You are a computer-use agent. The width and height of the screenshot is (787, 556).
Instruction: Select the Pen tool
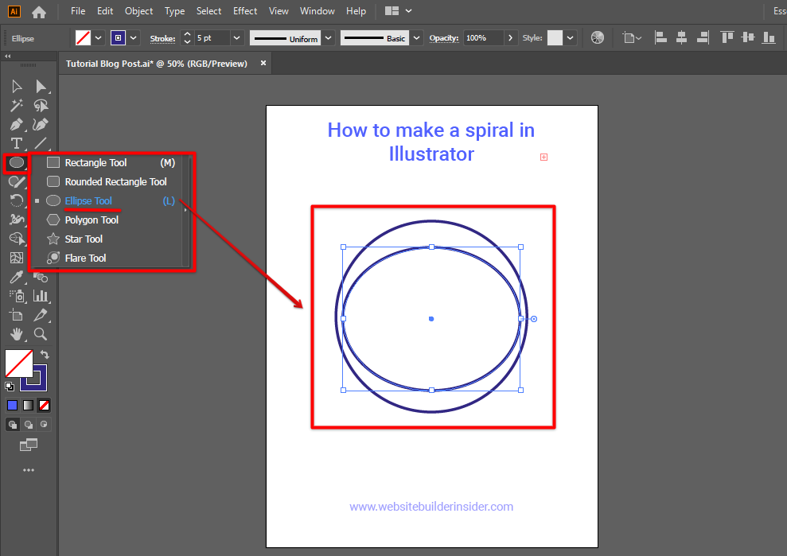(17, 124)
